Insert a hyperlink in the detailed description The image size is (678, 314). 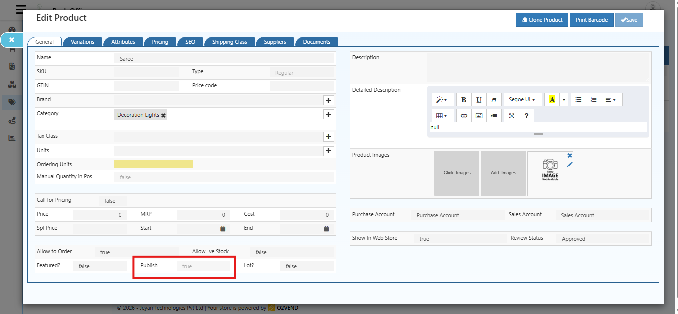coord(463,115)
